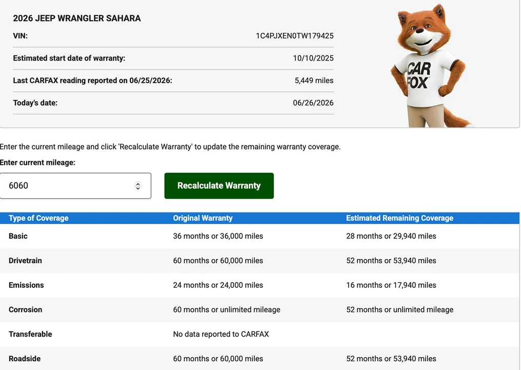Click Drivetrain's remaining 52 months or 53,940 miles
The width and height of the screenshot is (521, 370).
[391, 261]
